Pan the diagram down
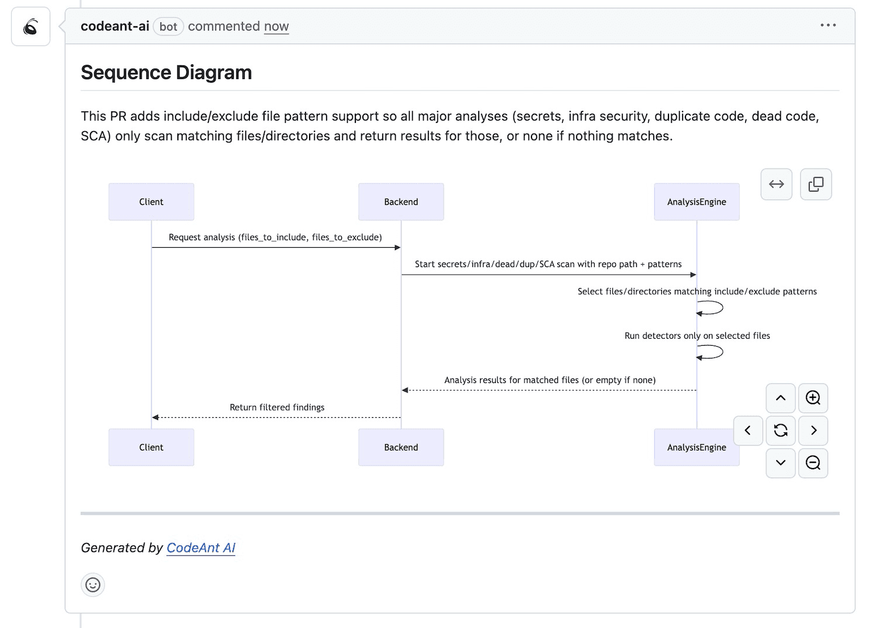 click(780, 463)
